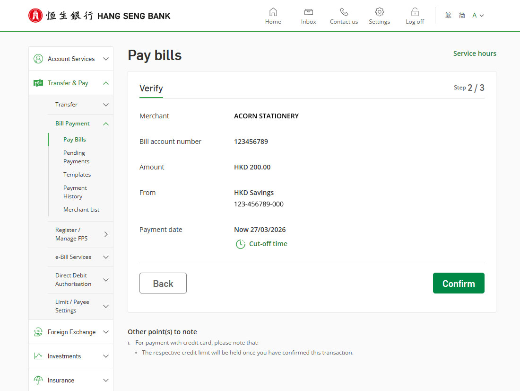
Task: Click account number 123-456-789-000
Action: click(x=259, y=204)
